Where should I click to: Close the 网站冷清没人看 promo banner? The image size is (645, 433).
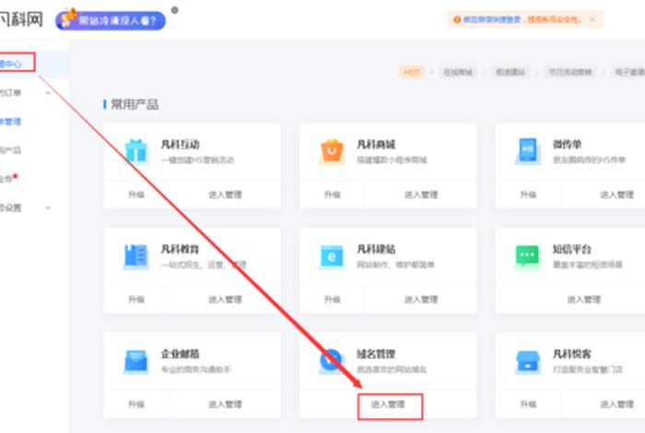tap(175, 10)
